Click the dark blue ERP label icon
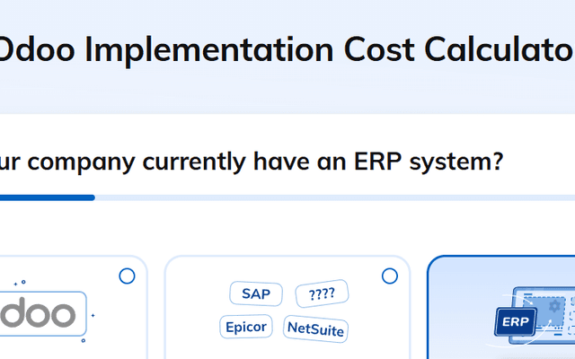 [x=515, y=321]
